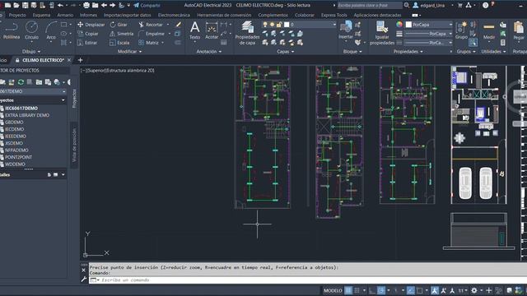
Task: Open the Proyecto ribbon tab
Action: pyautogui.click(x=17, y=15)
